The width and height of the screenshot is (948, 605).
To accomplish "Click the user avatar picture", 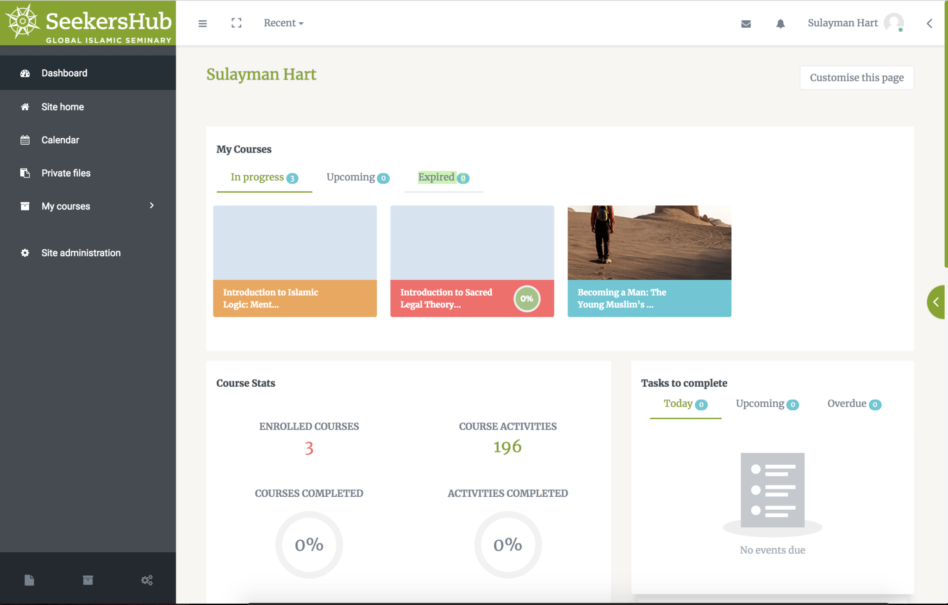I will pyautogui.click(x=893, y=23).
